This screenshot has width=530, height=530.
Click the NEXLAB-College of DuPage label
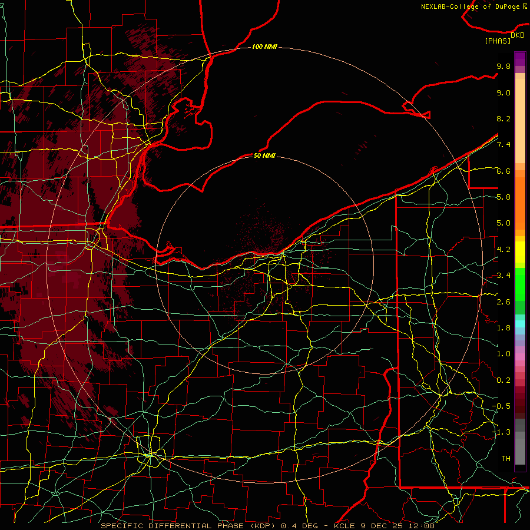471,6
